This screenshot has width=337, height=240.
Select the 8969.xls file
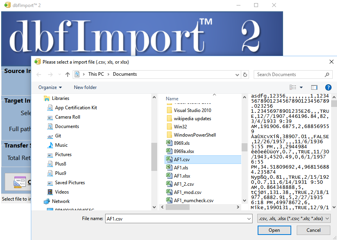pyautogui.click(x=182, y=143)
